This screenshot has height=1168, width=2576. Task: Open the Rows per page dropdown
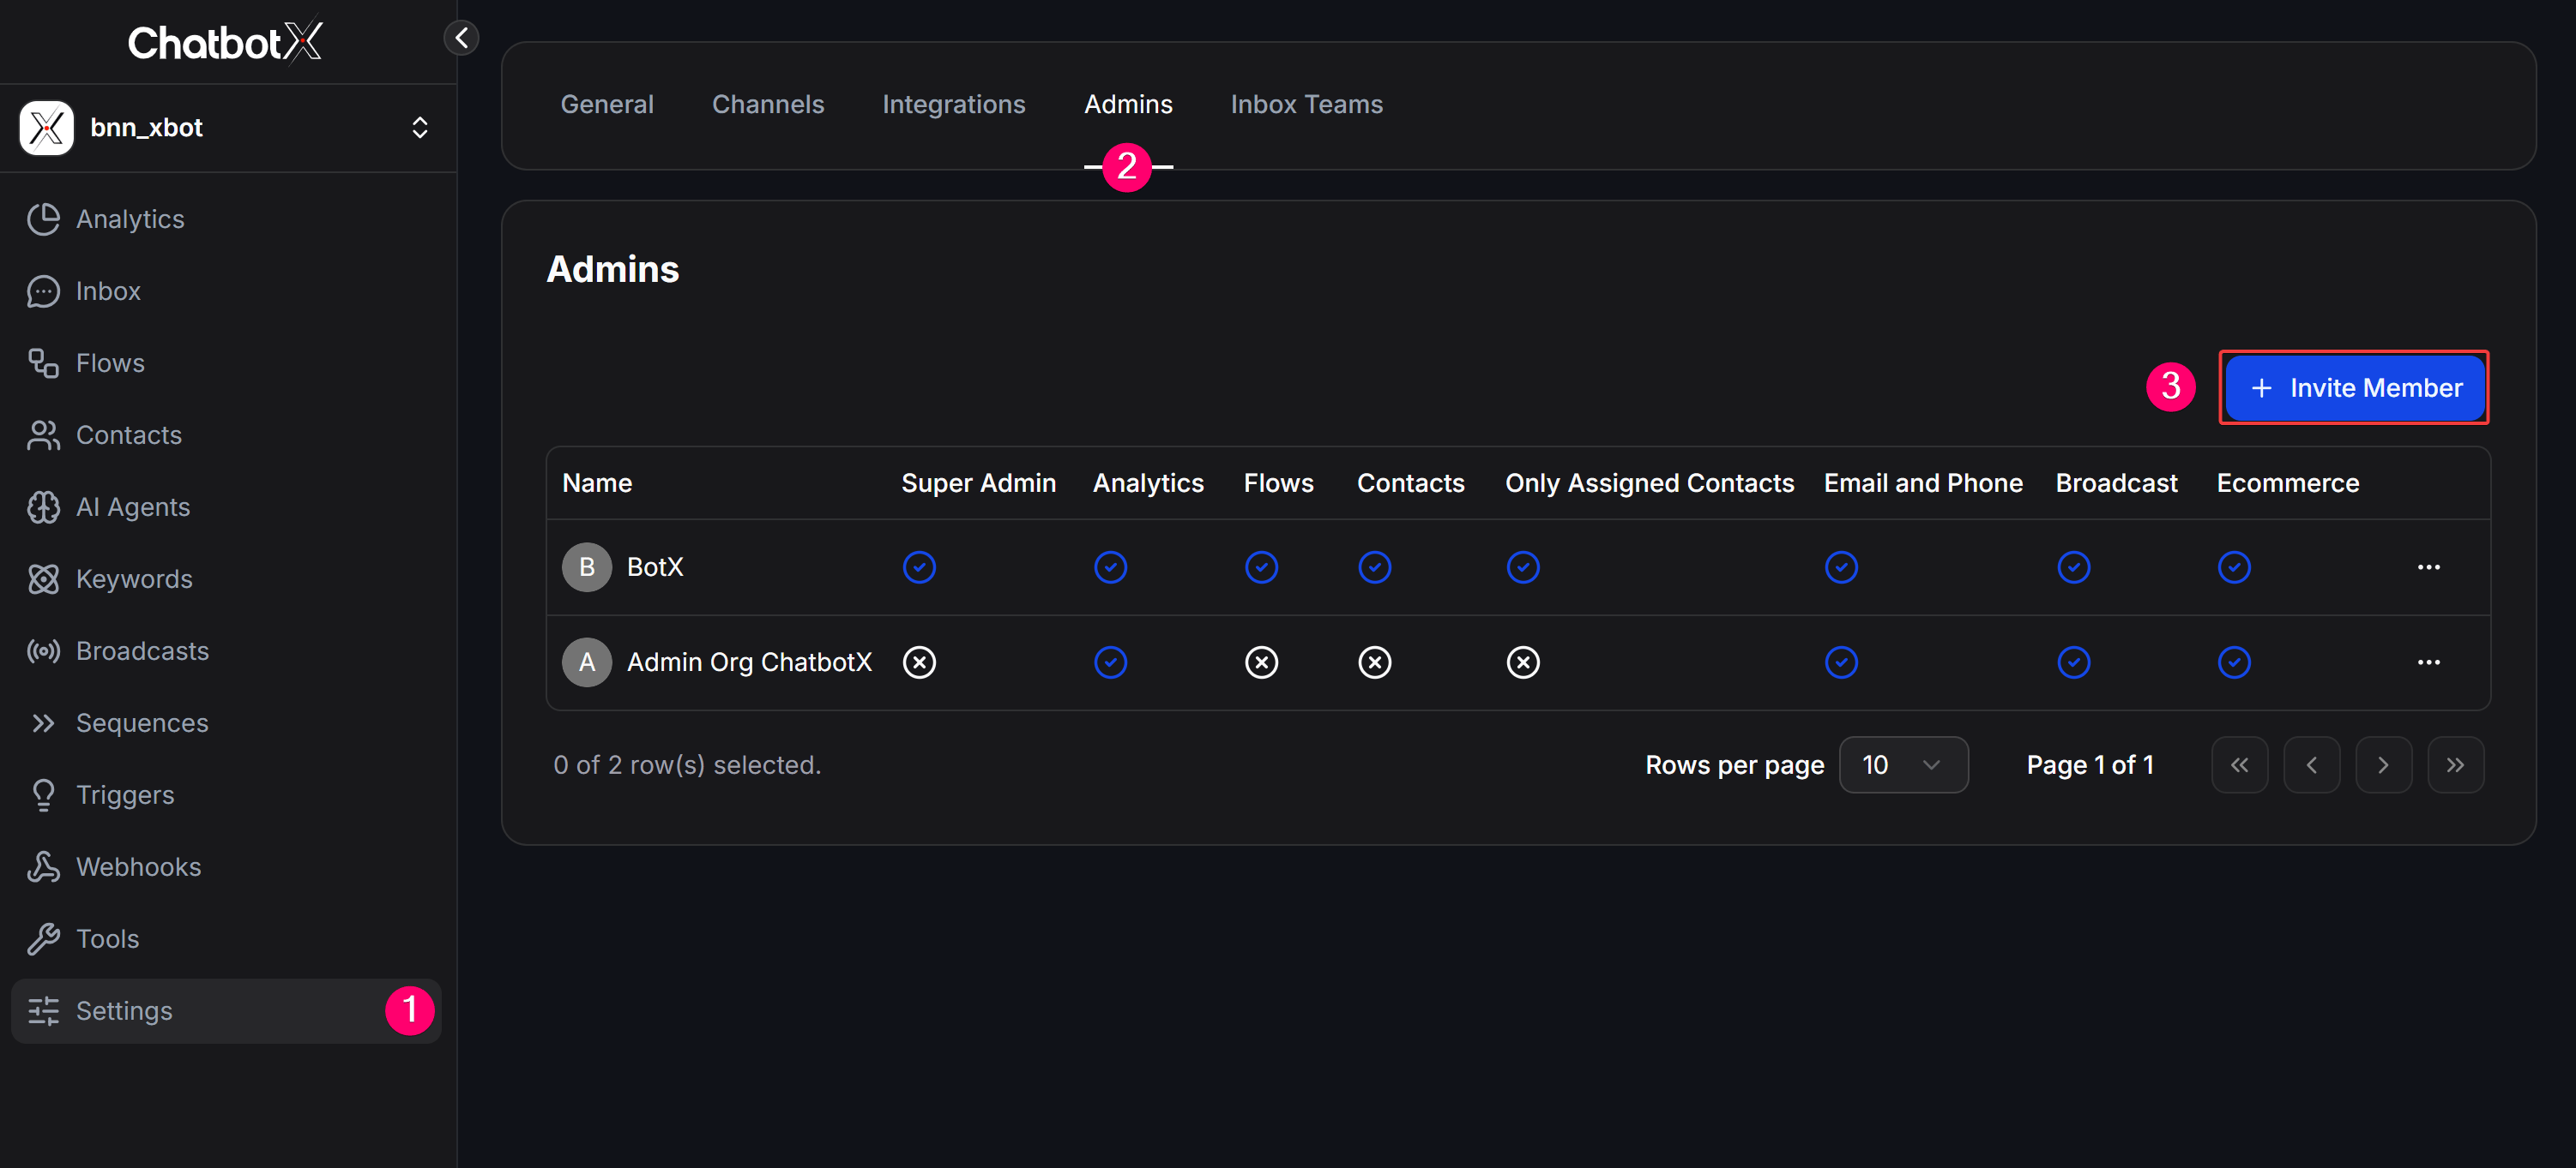click(x=1903, y=765)
